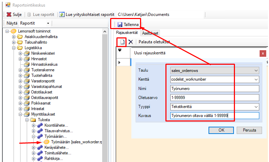Image resolution: width=269 pixels, height=162 pixels.
Task: Expand the Nimikerekisteri tree node
Action: [21, 53]
